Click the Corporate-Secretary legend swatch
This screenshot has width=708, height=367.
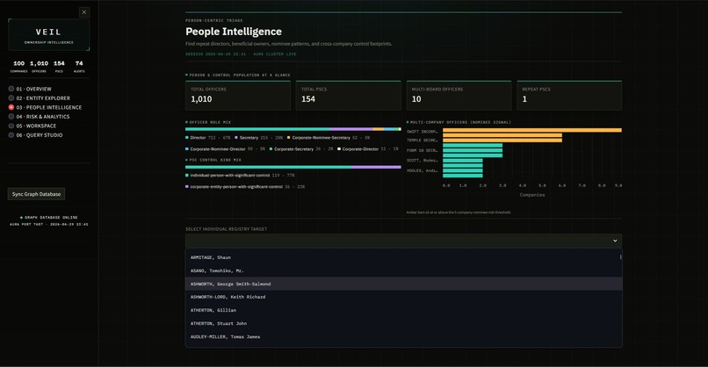[271, 149]
